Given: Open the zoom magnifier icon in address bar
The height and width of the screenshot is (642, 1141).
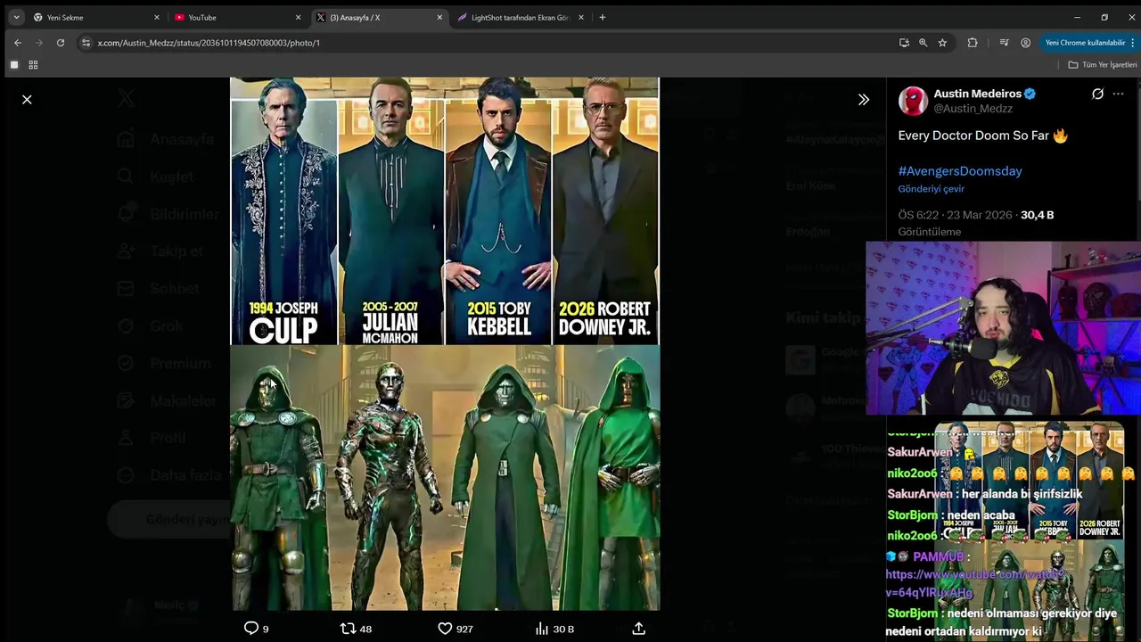Looking at the screenshot, I should pos(923,42).
